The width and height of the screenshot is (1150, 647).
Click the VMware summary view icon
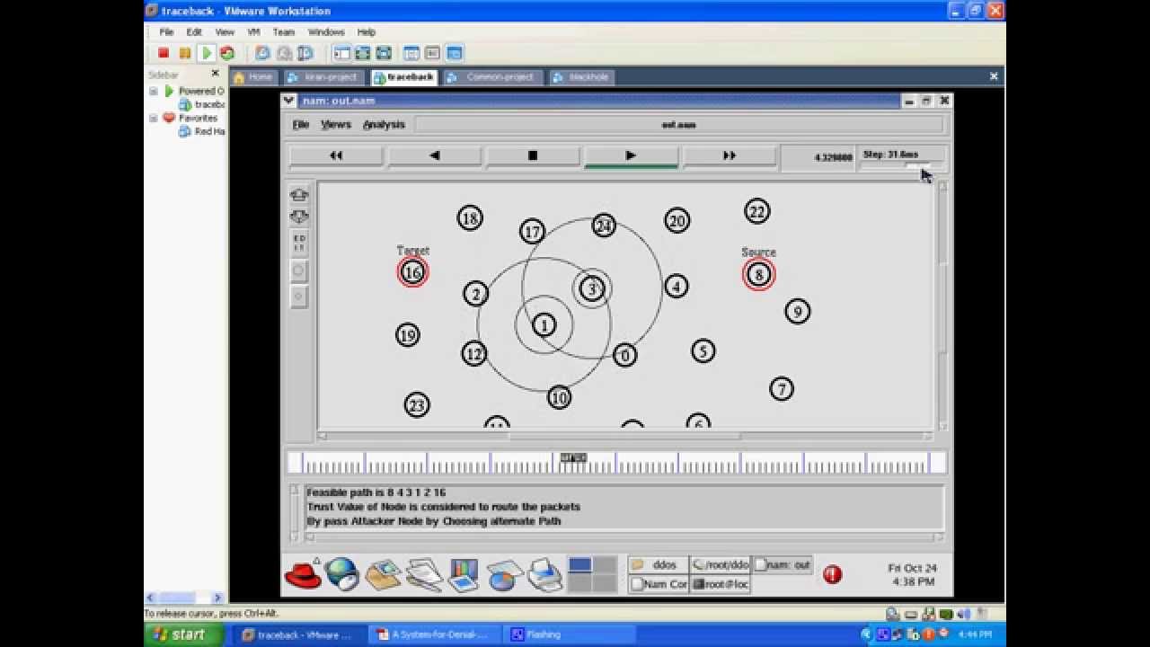pyautogui.click(x=411, y=54)
